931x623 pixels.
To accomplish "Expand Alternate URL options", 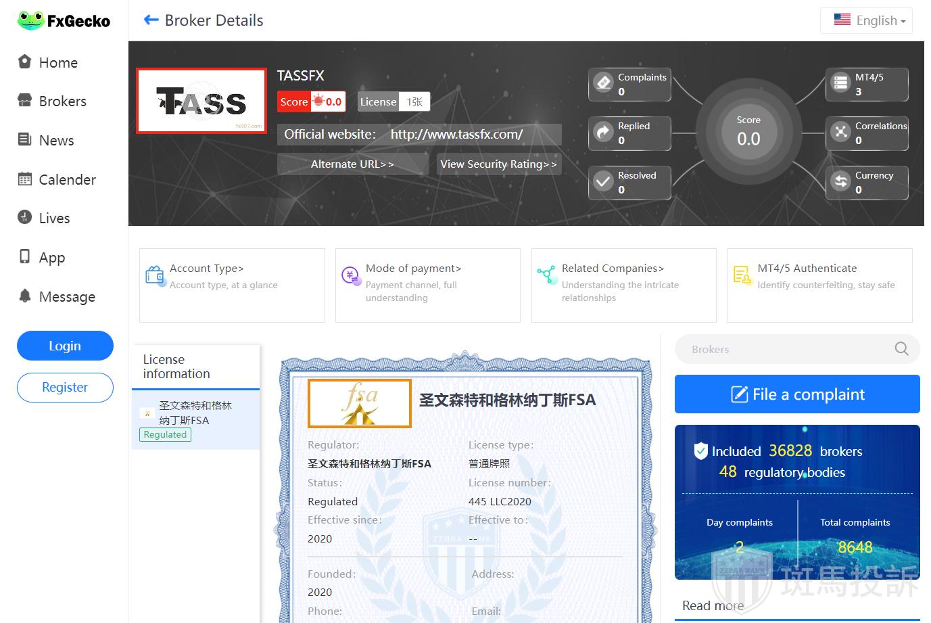I will point(352,164).
